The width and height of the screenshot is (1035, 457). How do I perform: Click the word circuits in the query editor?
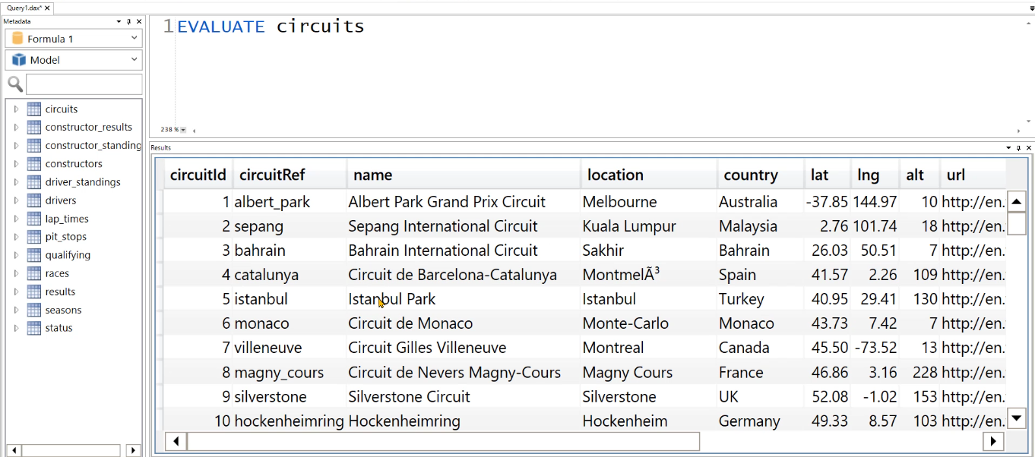[321, 26]
